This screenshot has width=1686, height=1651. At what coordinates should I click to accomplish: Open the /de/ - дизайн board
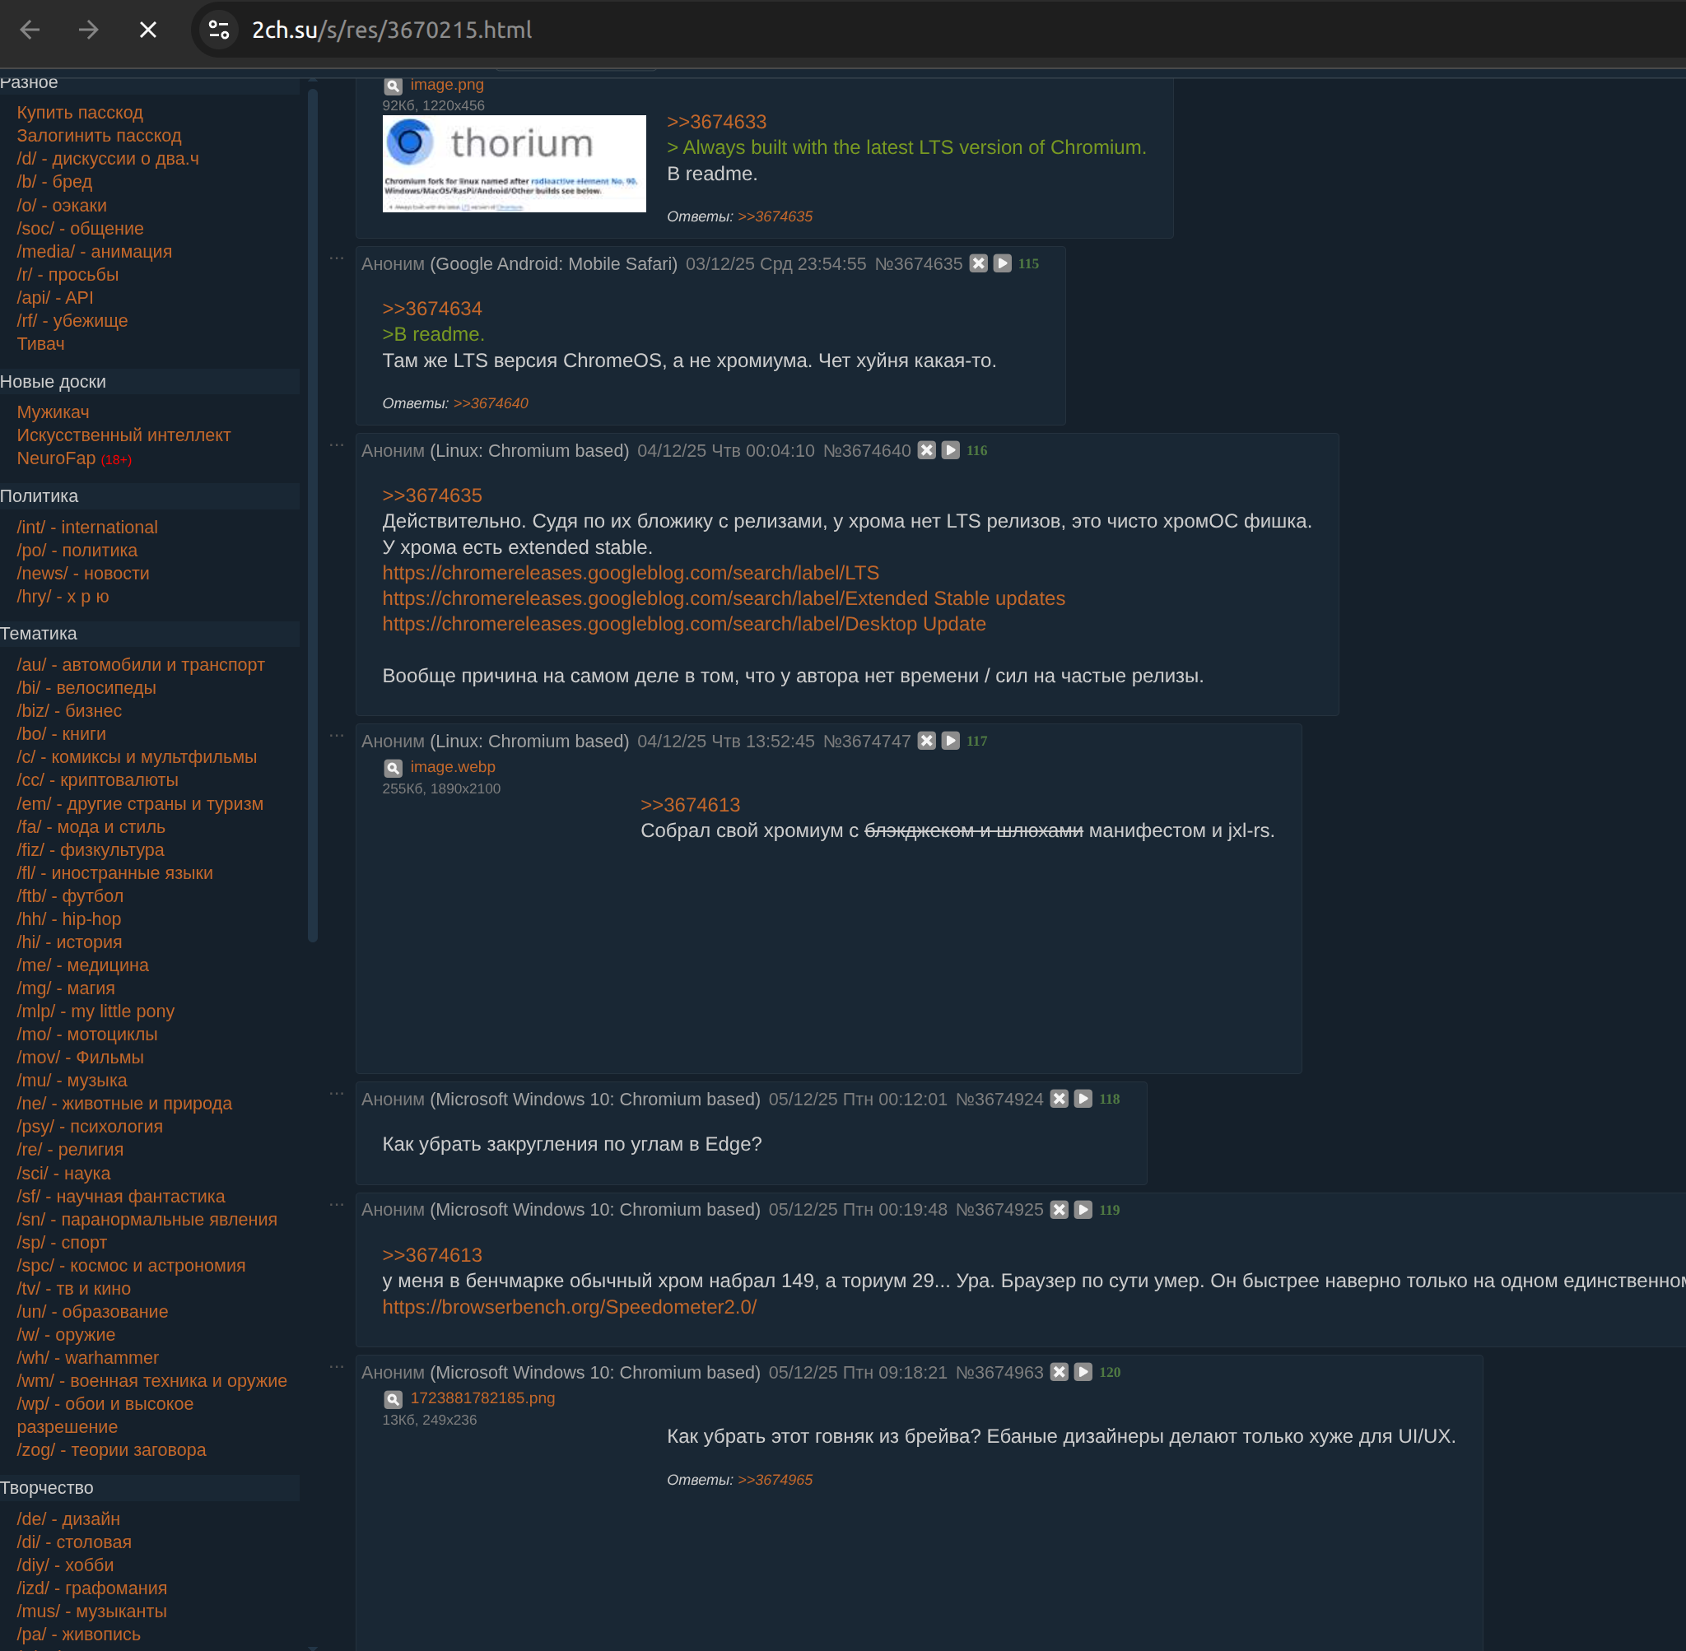click(68, 1519)
